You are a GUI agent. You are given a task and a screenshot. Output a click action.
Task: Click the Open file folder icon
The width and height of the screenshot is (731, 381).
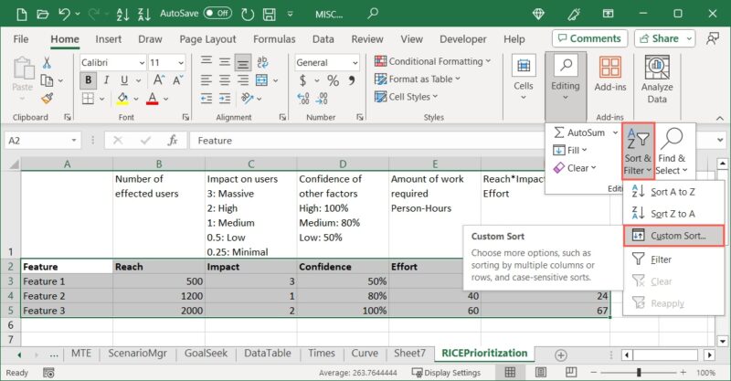click(42, 14)
